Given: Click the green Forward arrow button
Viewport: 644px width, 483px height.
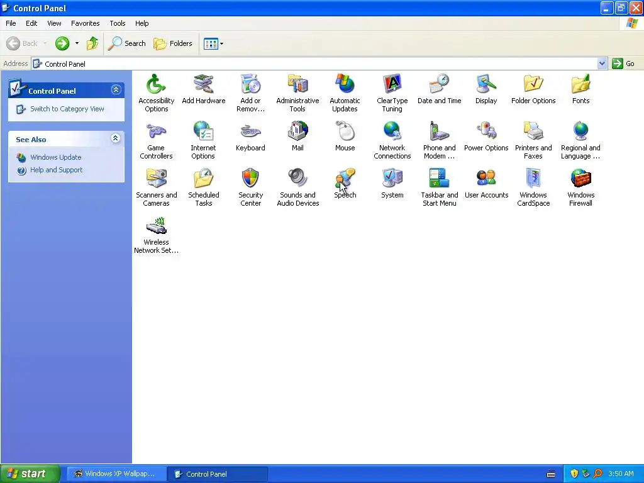Looking at the screenshot, I should tap(62, 43).
